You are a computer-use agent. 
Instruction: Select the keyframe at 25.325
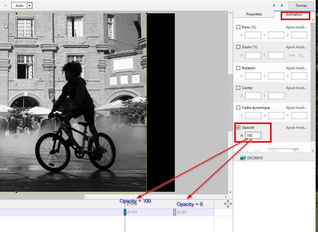[175, 212]
